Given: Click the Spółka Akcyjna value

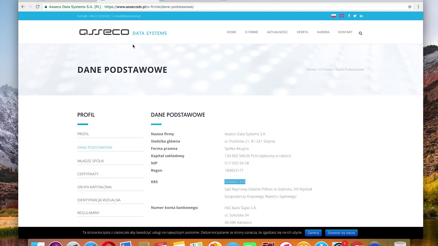Looking at the screenshot, I should click(x=236, y=148).
